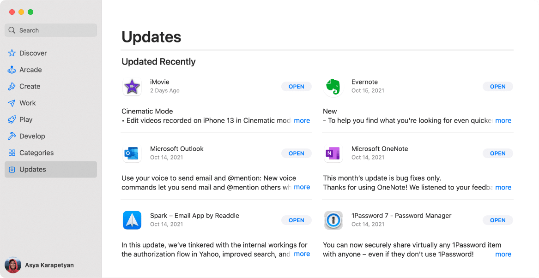
Task: Show more of Microsoft Outlook update notes
Action: coord(302,187)
